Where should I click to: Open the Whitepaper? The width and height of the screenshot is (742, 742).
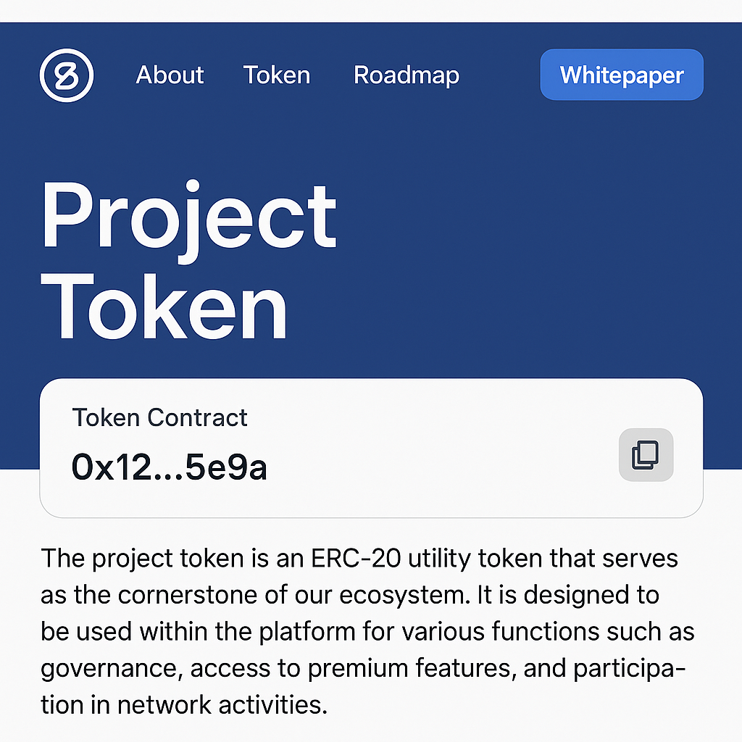tap(621, 74)
